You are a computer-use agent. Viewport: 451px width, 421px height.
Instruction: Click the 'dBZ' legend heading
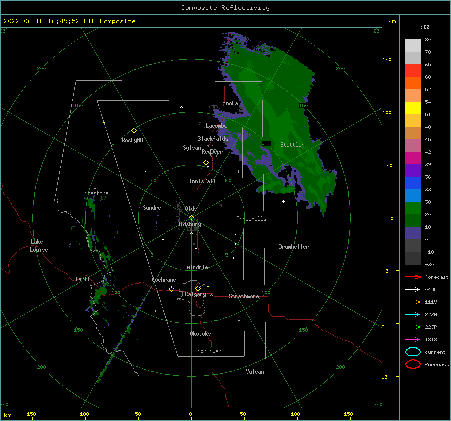pyautogui.click(x=425, y=27)
